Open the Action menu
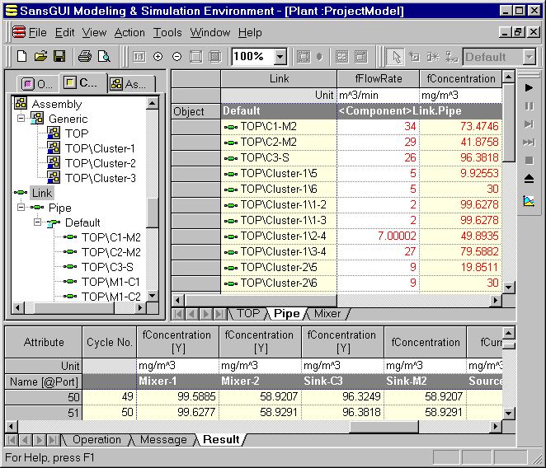The height and width of the screenshot is (468, 546). pyautogui.click(x=129, y=33)
